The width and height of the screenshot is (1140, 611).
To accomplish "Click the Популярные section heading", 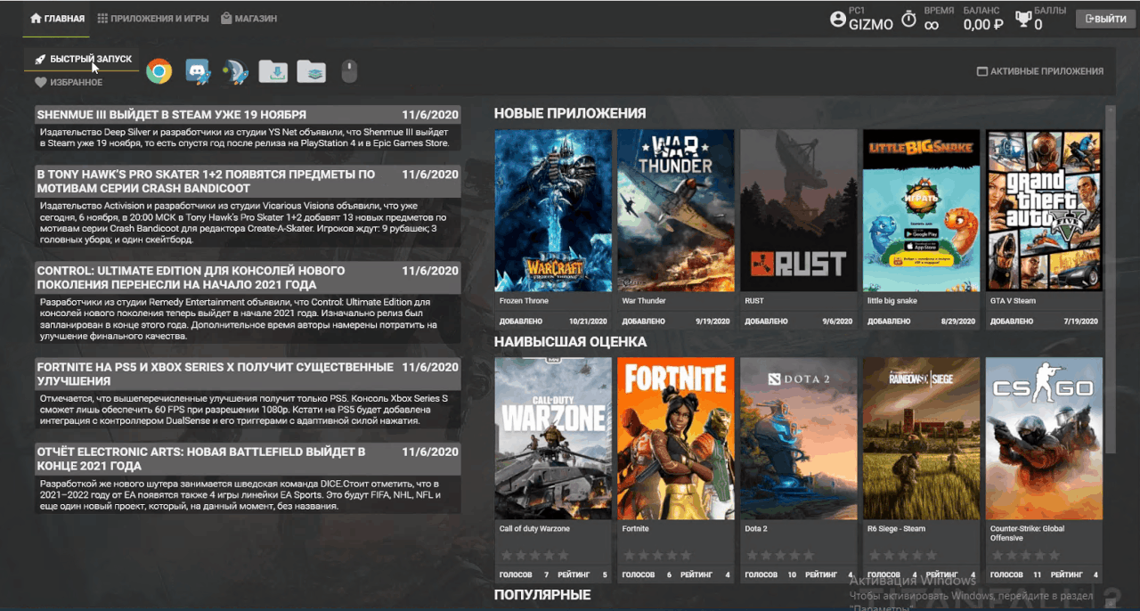I will pyautogui.click(x=542, y=595).
